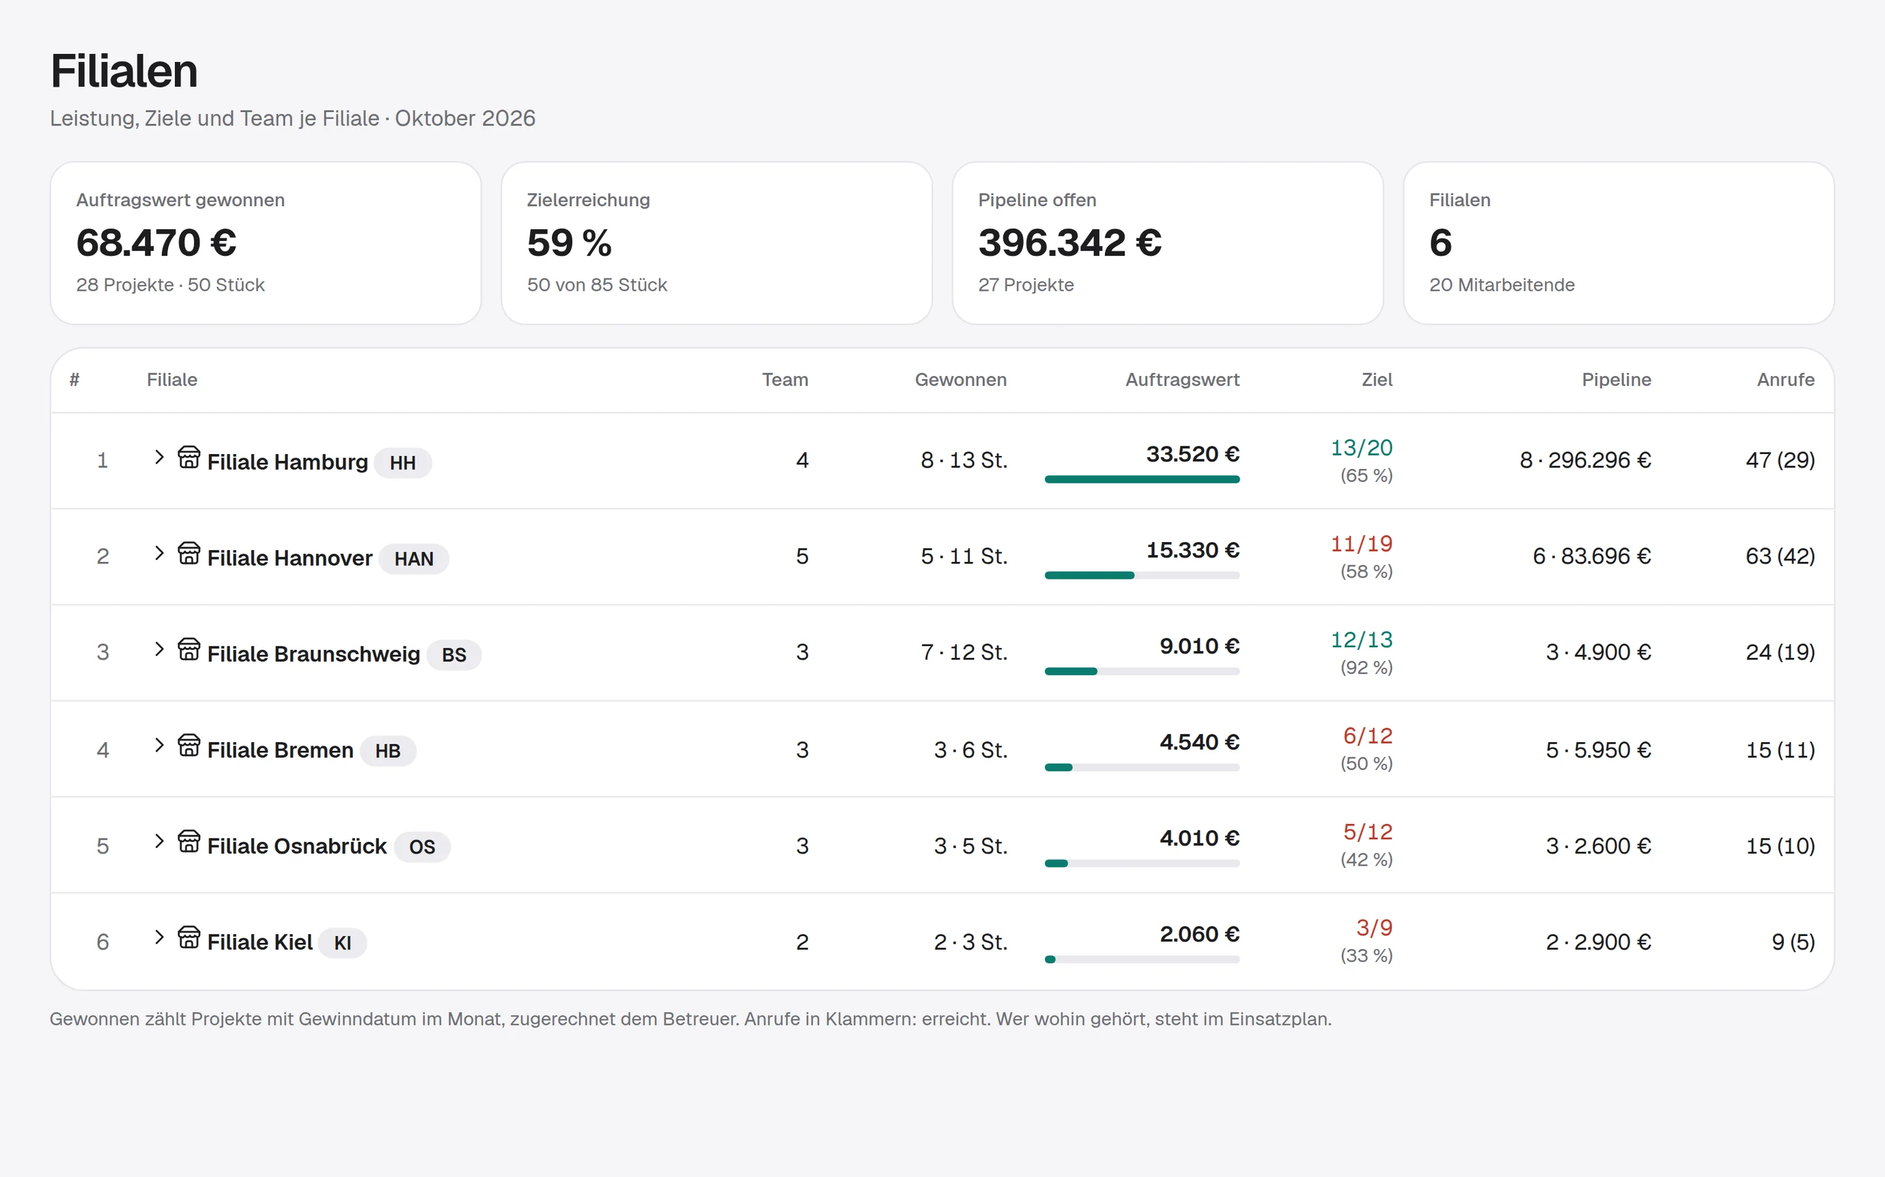Open the Pipeline offen summary card
1885x1177 pixels.
click(x=1167, y=243)
